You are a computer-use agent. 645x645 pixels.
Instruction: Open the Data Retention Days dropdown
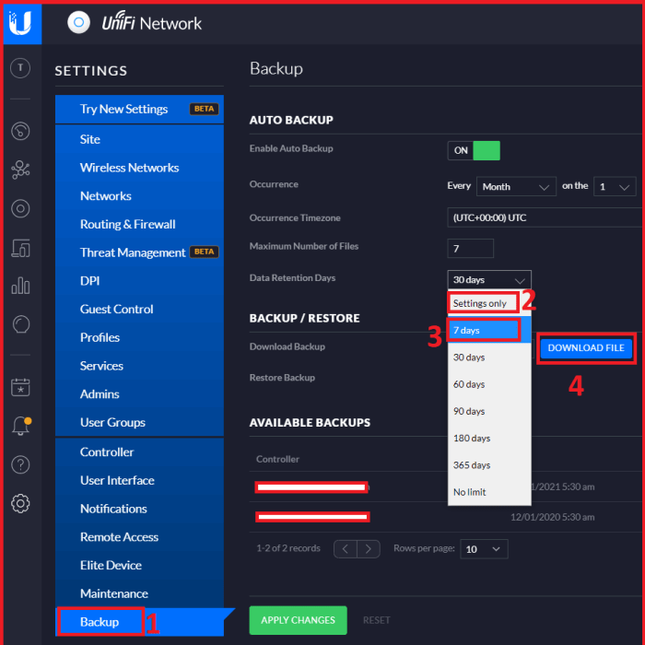point(489,280)
